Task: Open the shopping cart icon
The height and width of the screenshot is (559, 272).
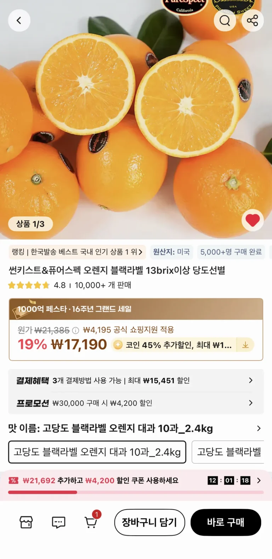Action: pos(91,522)
